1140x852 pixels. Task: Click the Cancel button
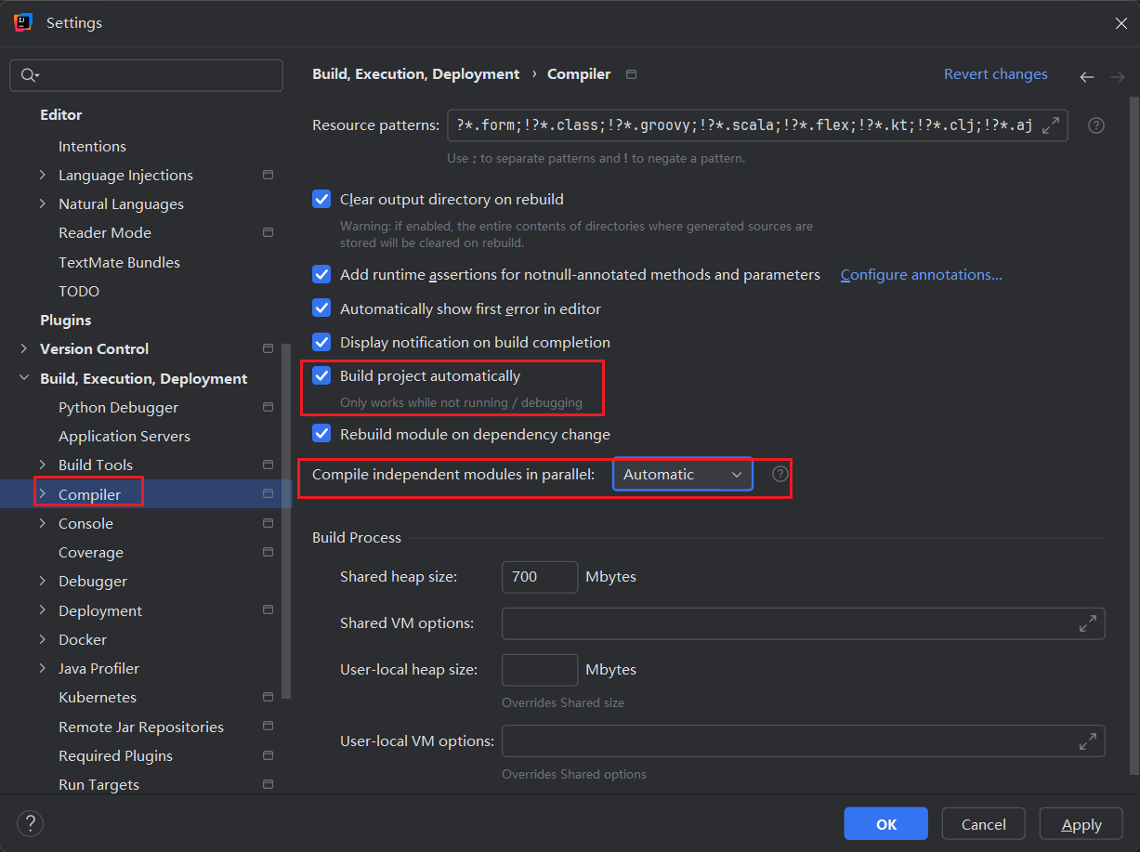pos(984,824)
